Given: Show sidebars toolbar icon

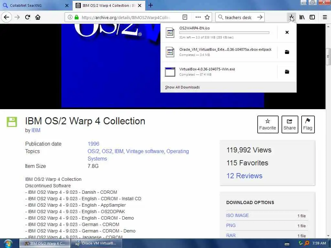Looking at the screenshot, I should [x=312, y=17].
